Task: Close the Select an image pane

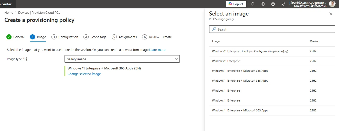Action: coord(331,14)
